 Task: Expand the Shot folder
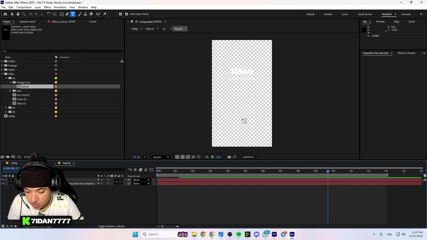click(10, 91)
